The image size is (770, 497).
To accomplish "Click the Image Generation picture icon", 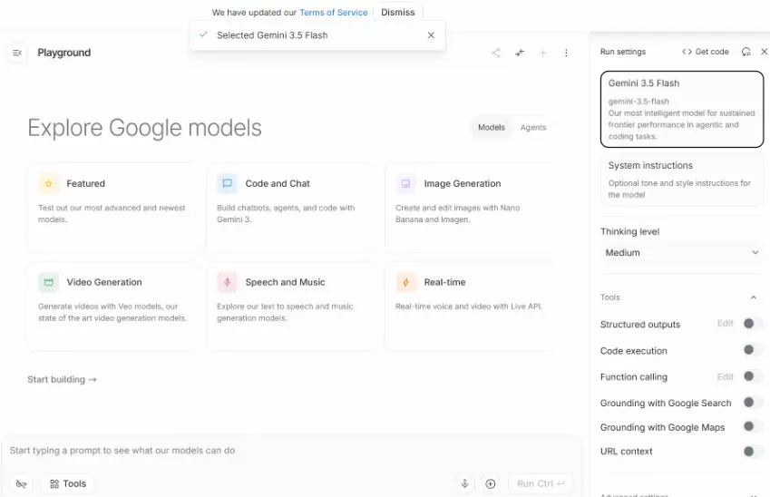I will coord(405,184).
